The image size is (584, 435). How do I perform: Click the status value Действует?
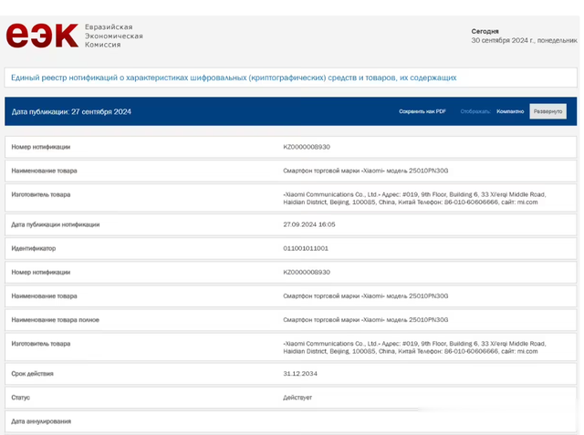click(297, 398)
